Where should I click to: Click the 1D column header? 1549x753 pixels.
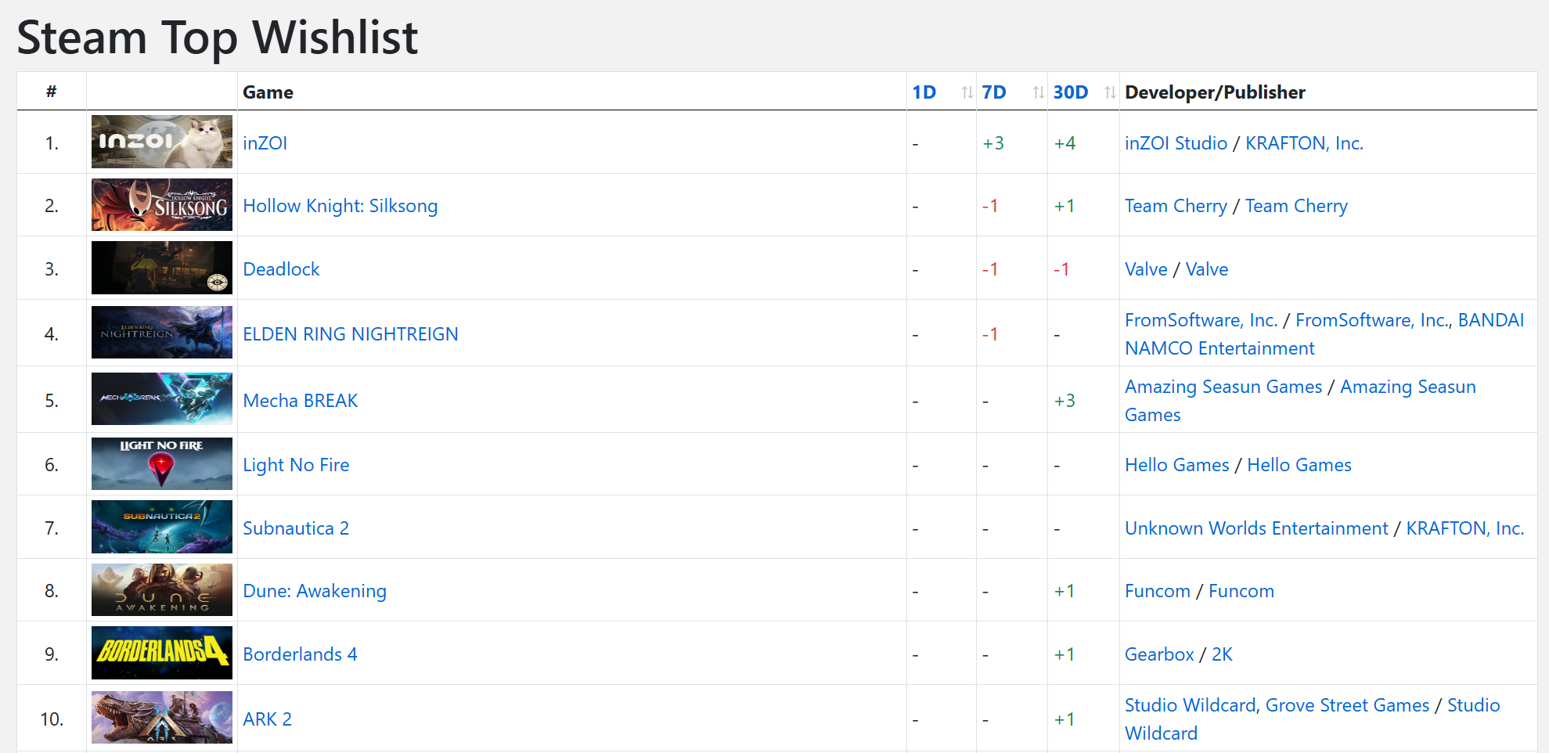pos(924,92)
